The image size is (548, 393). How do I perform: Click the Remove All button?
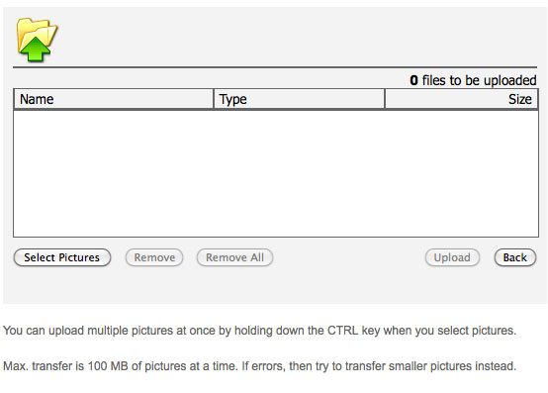tap(234, 257)
